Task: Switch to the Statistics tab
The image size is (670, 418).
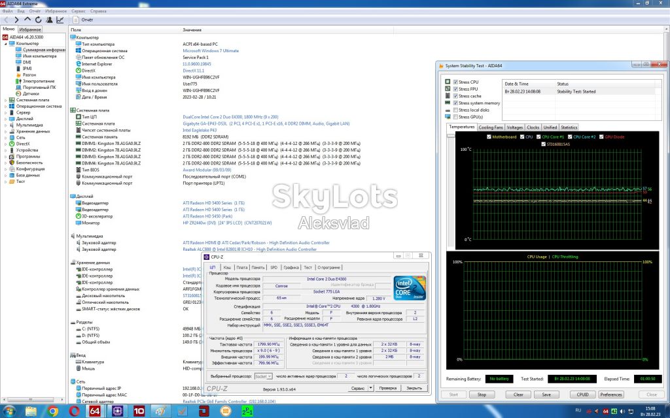Action: point(569,127)
